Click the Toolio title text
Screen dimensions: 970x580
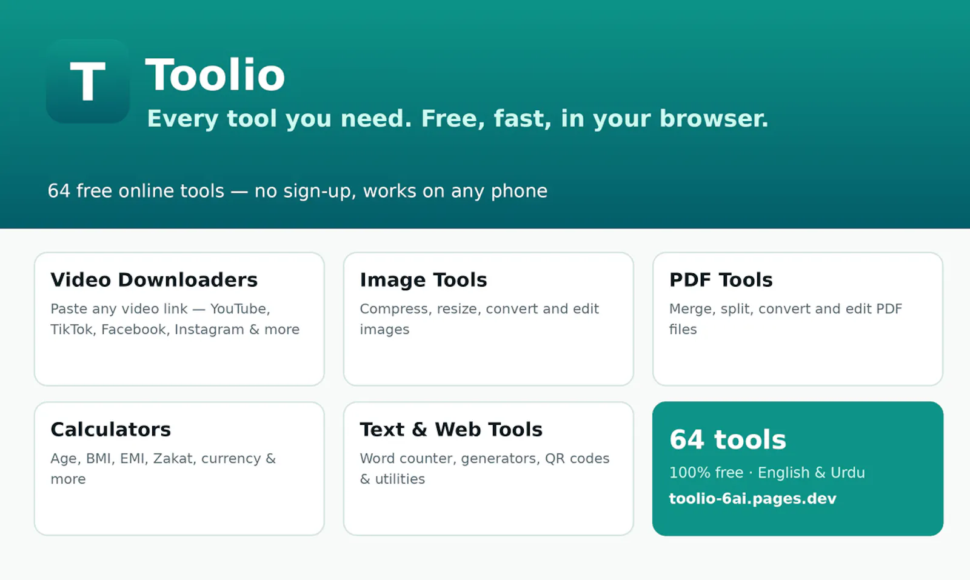pos(215,75)
